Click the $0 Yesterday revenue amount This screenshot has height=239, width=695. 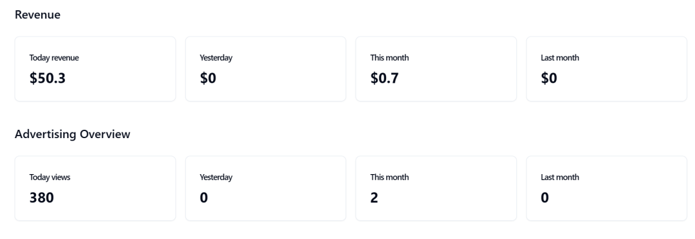(x=208, y=78)
